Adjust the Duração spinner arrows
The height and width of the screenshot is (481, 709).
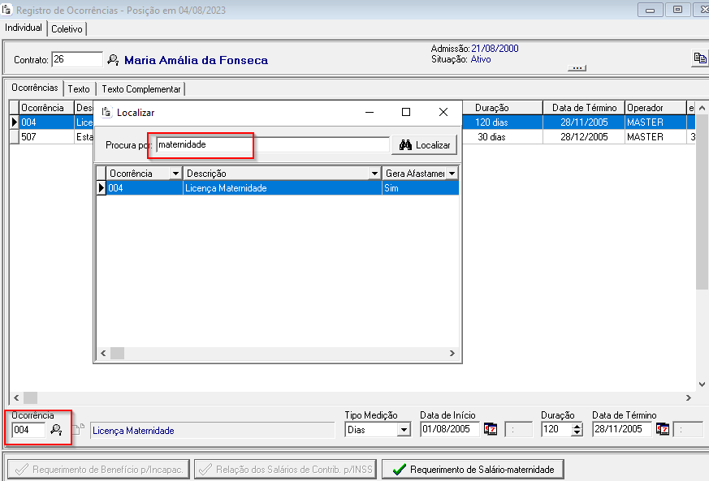(x=577, y=430)
